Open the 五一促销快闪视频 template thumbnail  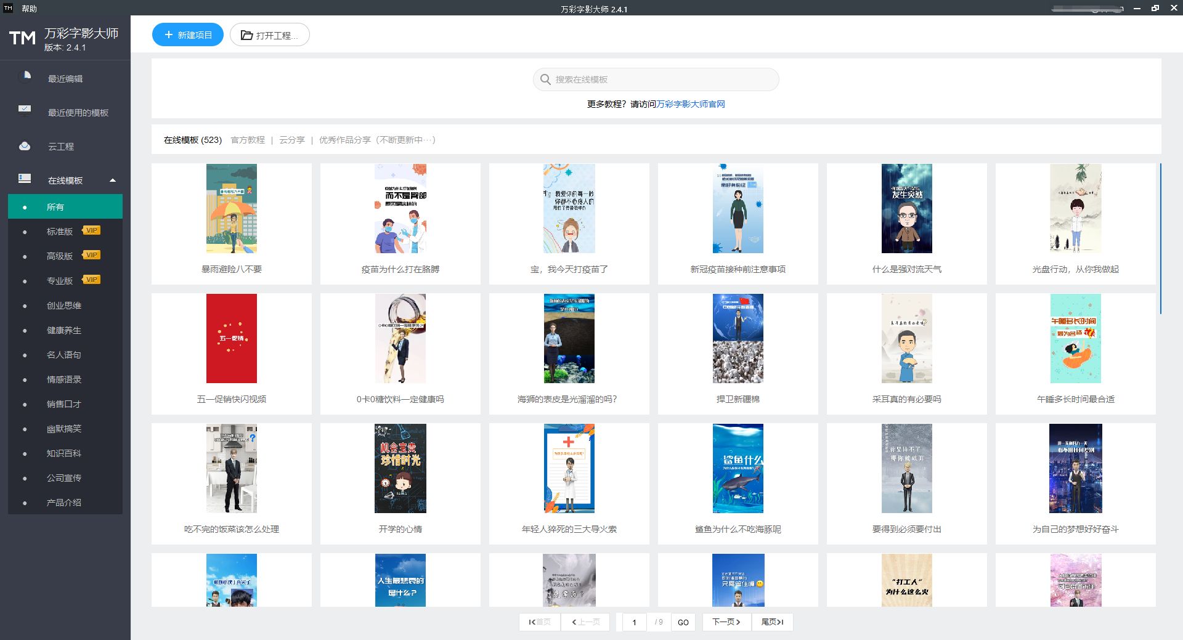232,338
